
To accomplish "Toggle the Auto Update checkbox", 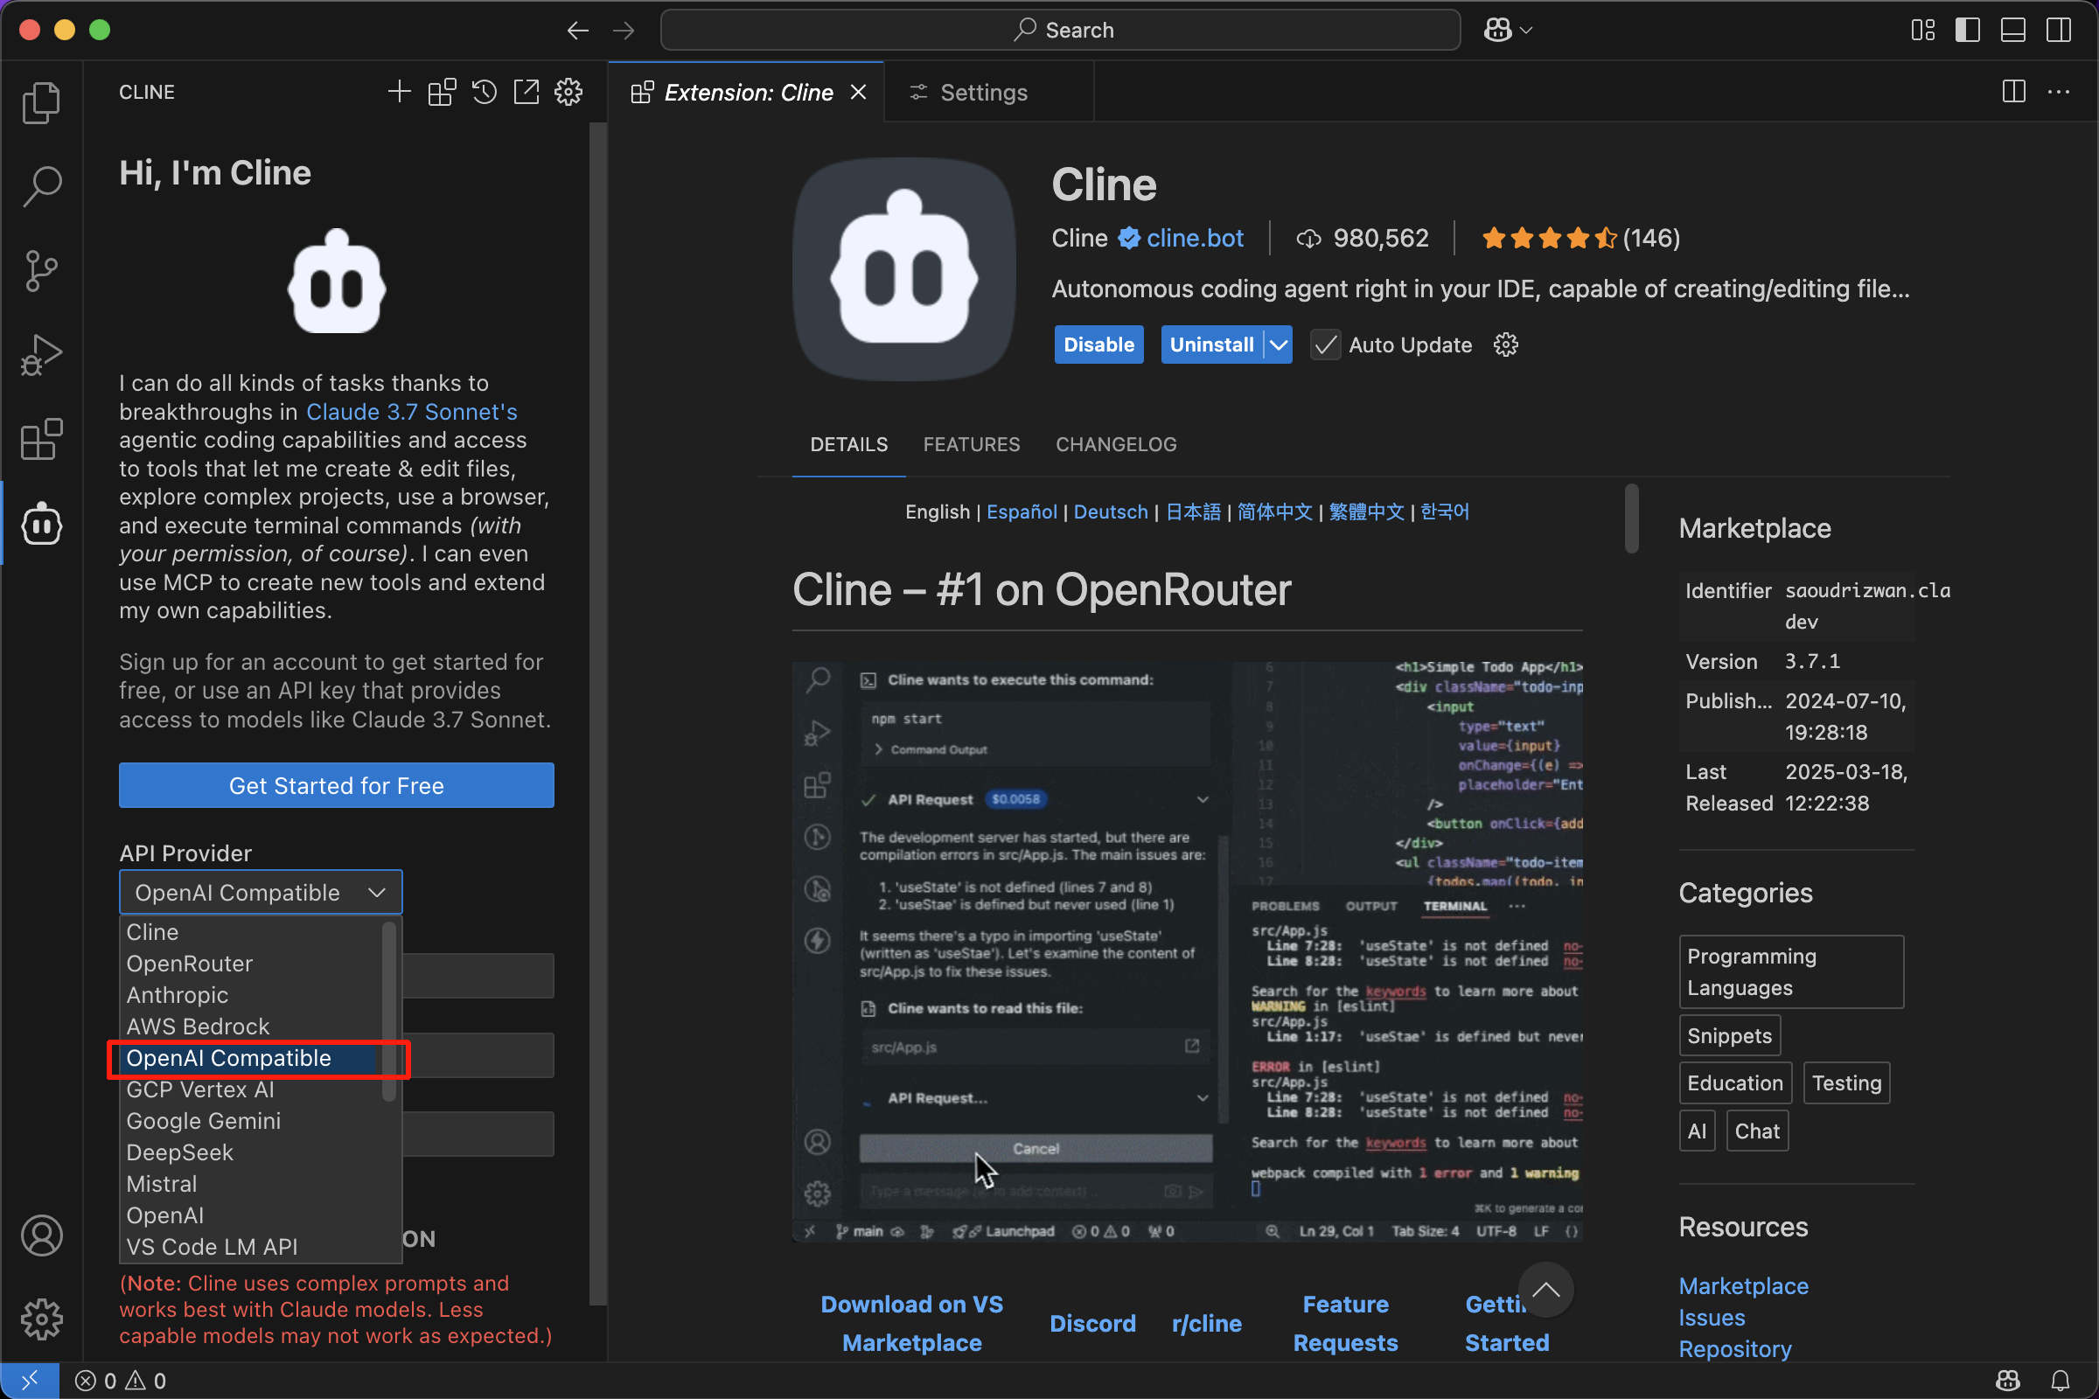I will (1325, 345).
